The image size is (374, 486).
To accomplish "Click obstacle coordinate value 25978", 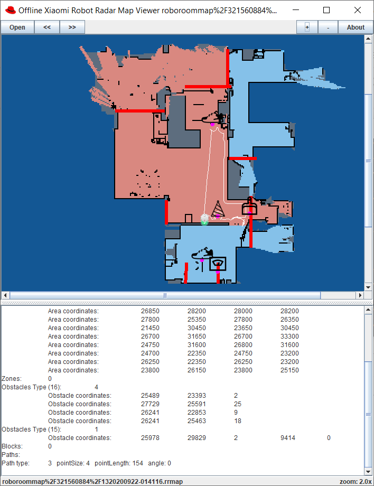I will [x=150, y=438].
